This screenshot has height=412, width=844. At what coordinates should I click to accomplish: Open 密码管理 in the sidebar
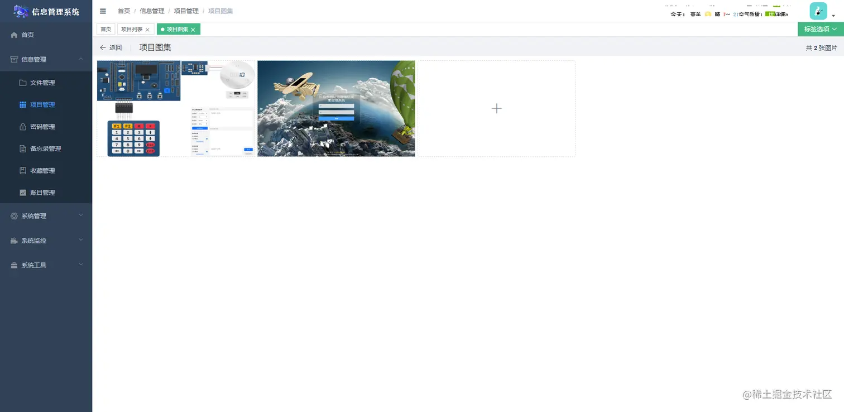coord(46,127)
